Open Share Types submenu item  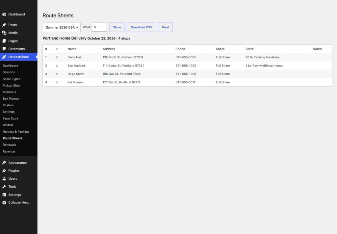pyautogui.click(x=12, y=79)
